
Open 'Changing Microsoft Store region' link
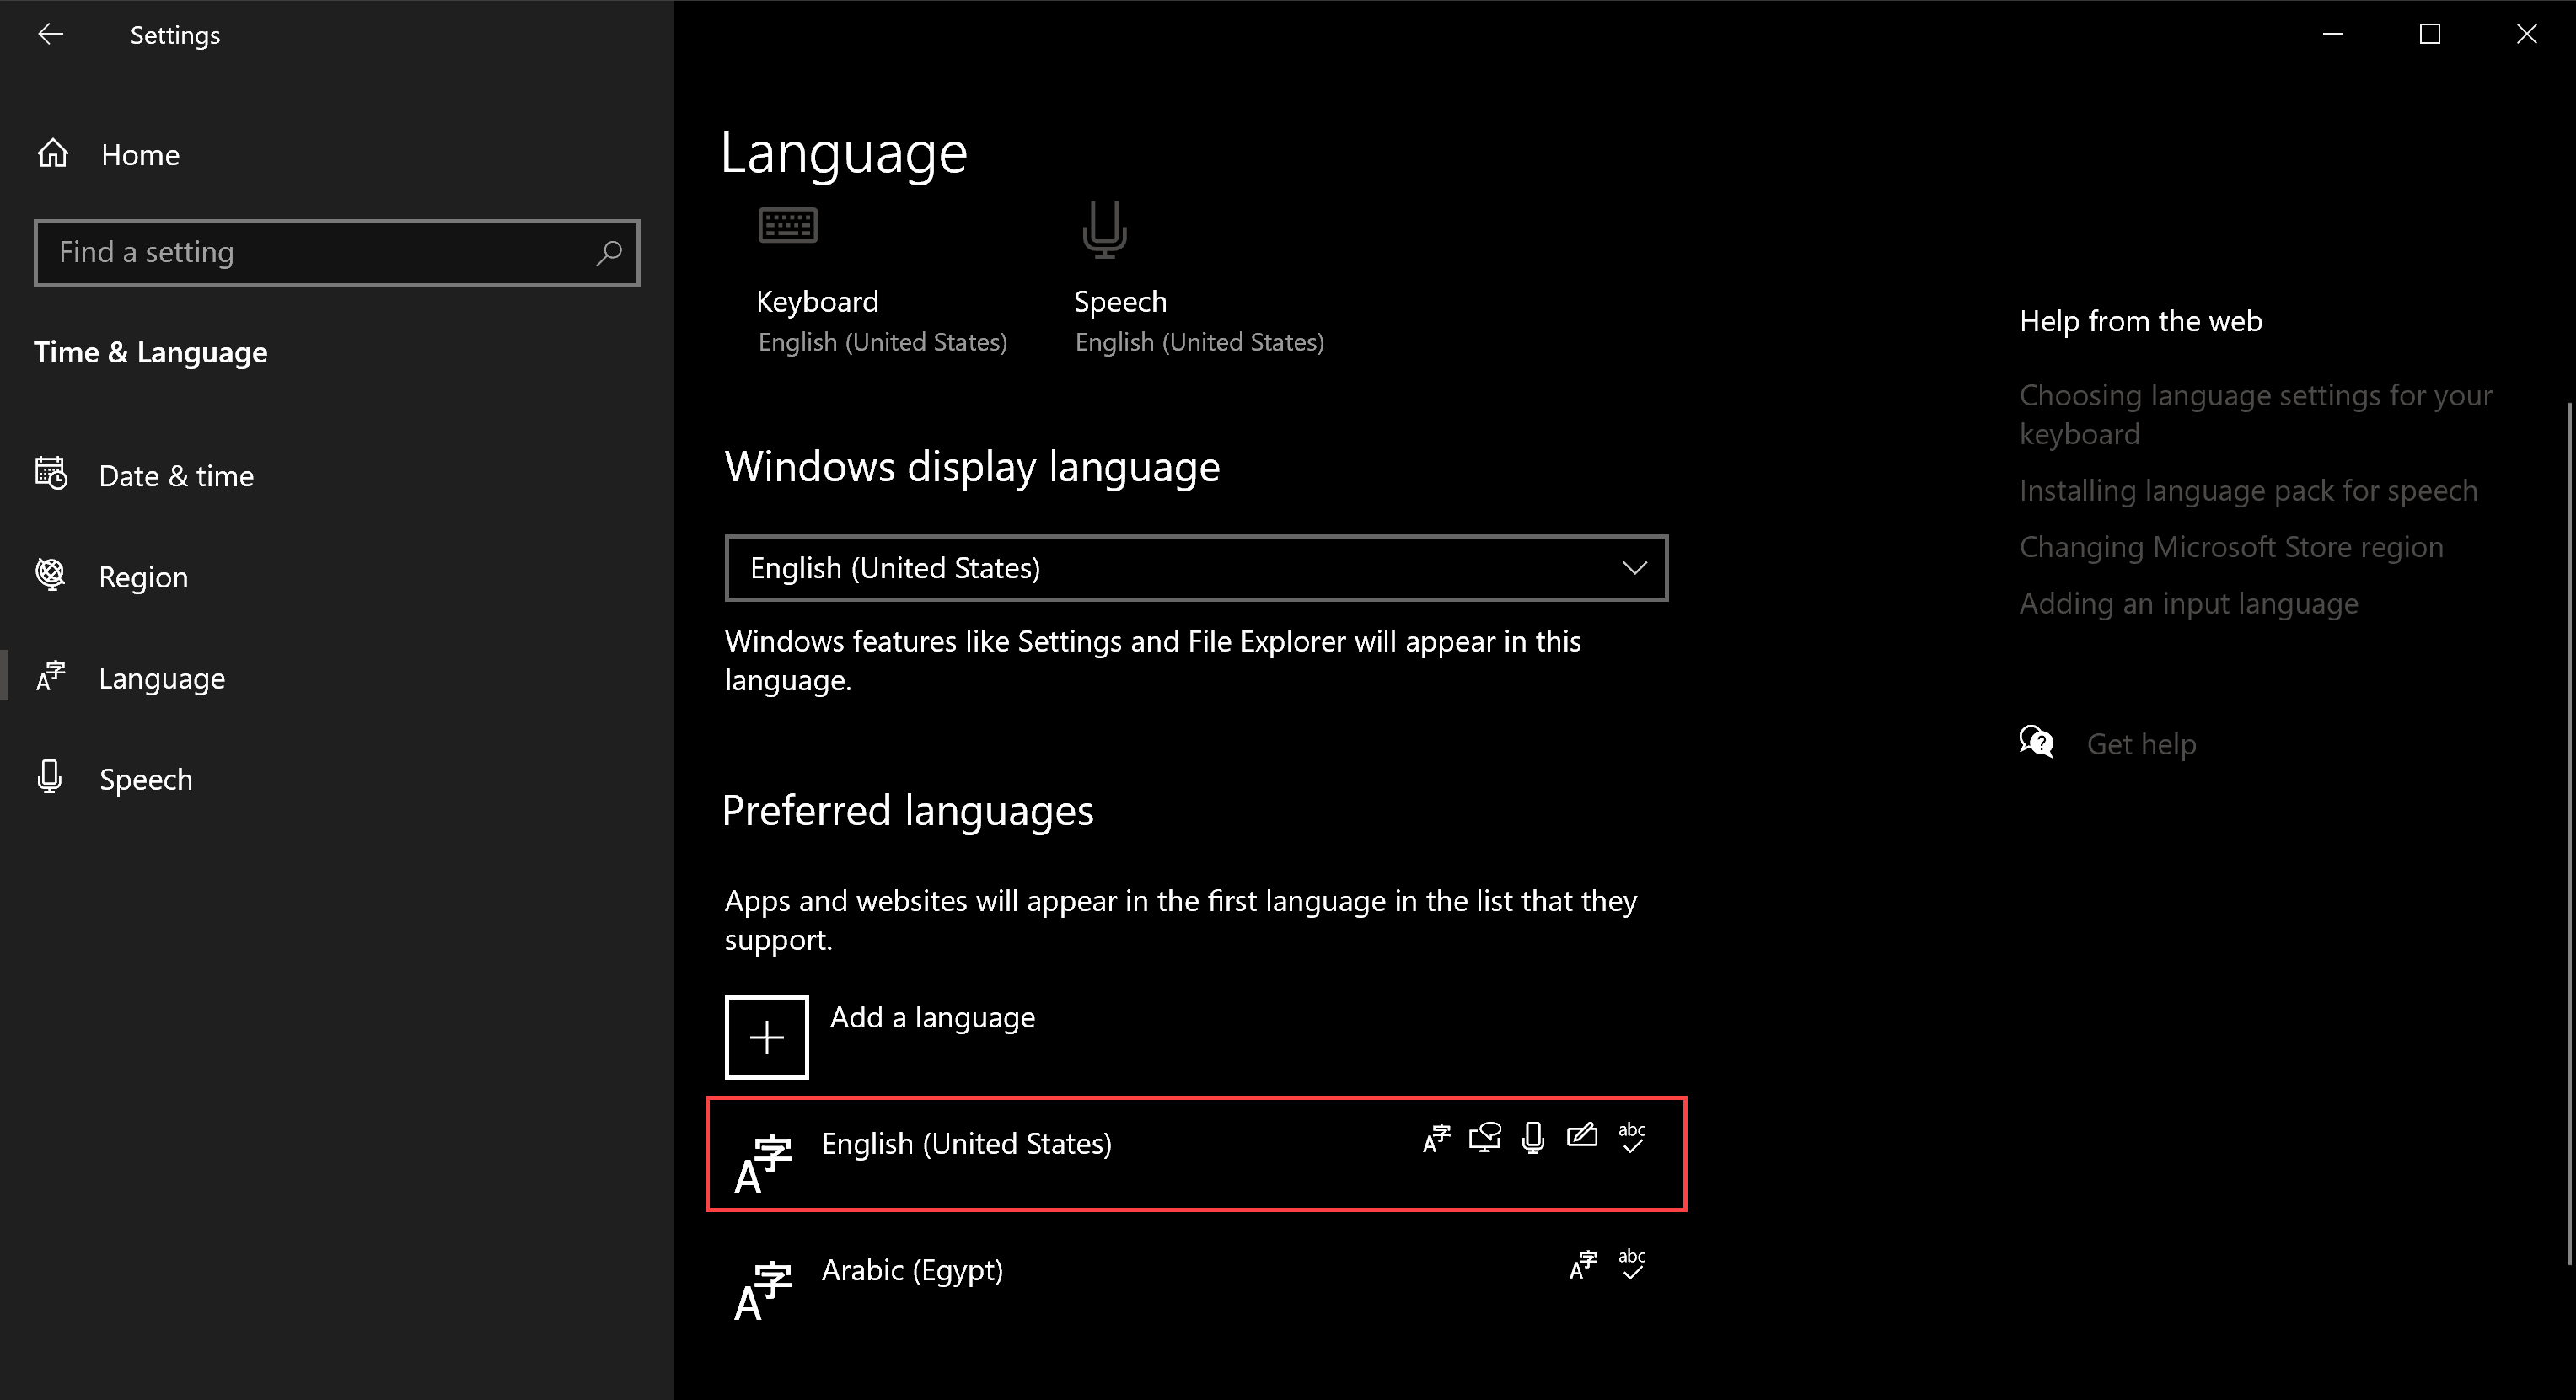tap(2231, 547)
